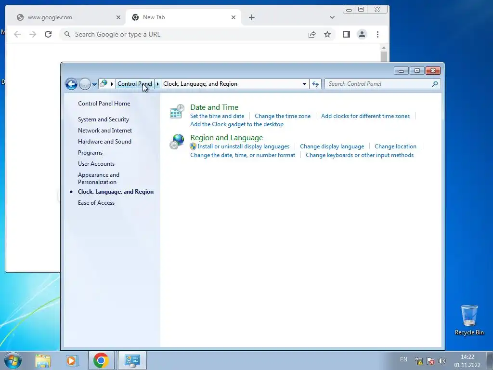This screenshot has height=370, width=493.
Task: Bookmark this tab with the star icon
Action: click(x=327, y=34)
